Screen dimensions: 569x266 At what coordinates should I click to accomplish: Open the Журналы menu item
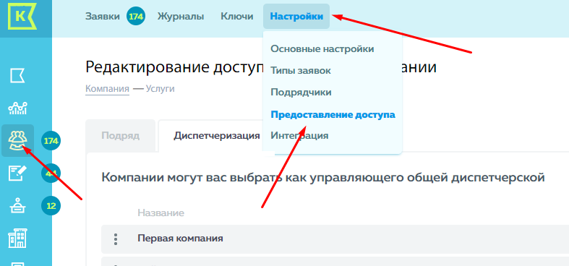[x=180, y=17]
